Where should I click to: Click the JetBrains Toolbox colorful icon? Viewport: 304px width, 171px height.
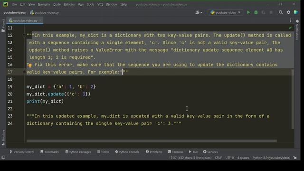(x=296, y=12)
